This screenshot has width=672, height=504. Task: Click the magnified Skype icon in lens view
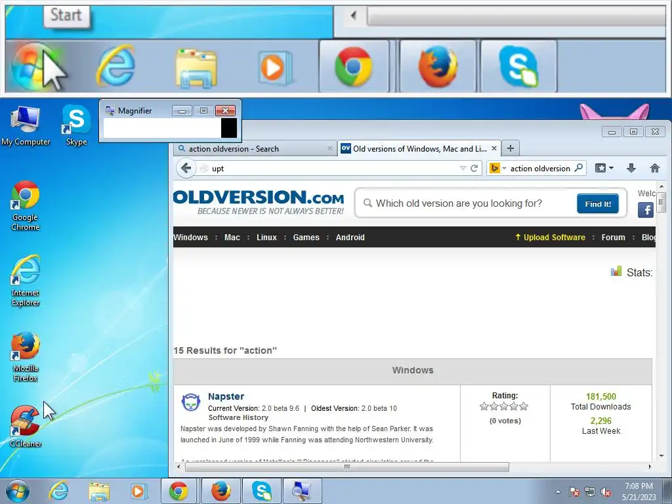coord(518,66)
